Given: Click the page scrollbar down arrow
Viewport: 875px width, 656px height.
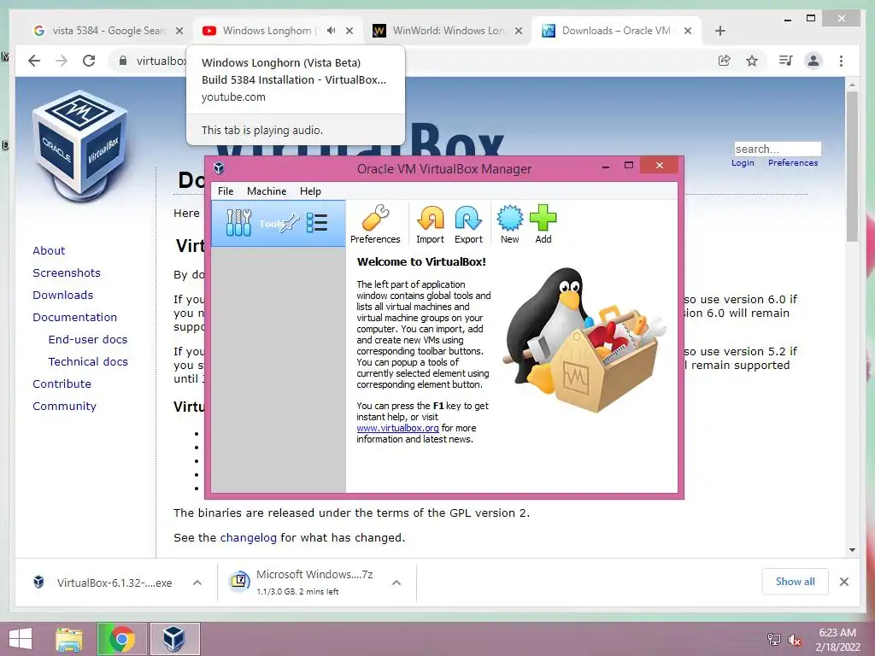Looking at the screenshot, I should [x=852, y=550].
